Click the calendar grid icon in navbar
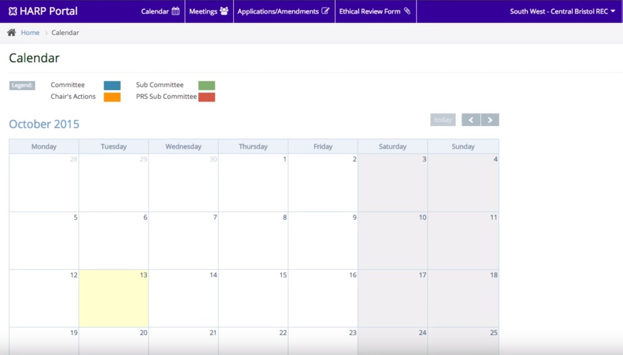The width and height of the screenshot is (623, 355). tap(176, 11)
